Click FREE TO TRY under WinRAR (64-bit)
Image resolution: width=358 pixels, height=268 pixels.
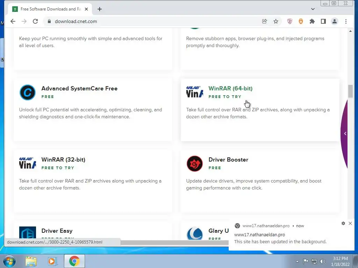[x=225, y=97]
